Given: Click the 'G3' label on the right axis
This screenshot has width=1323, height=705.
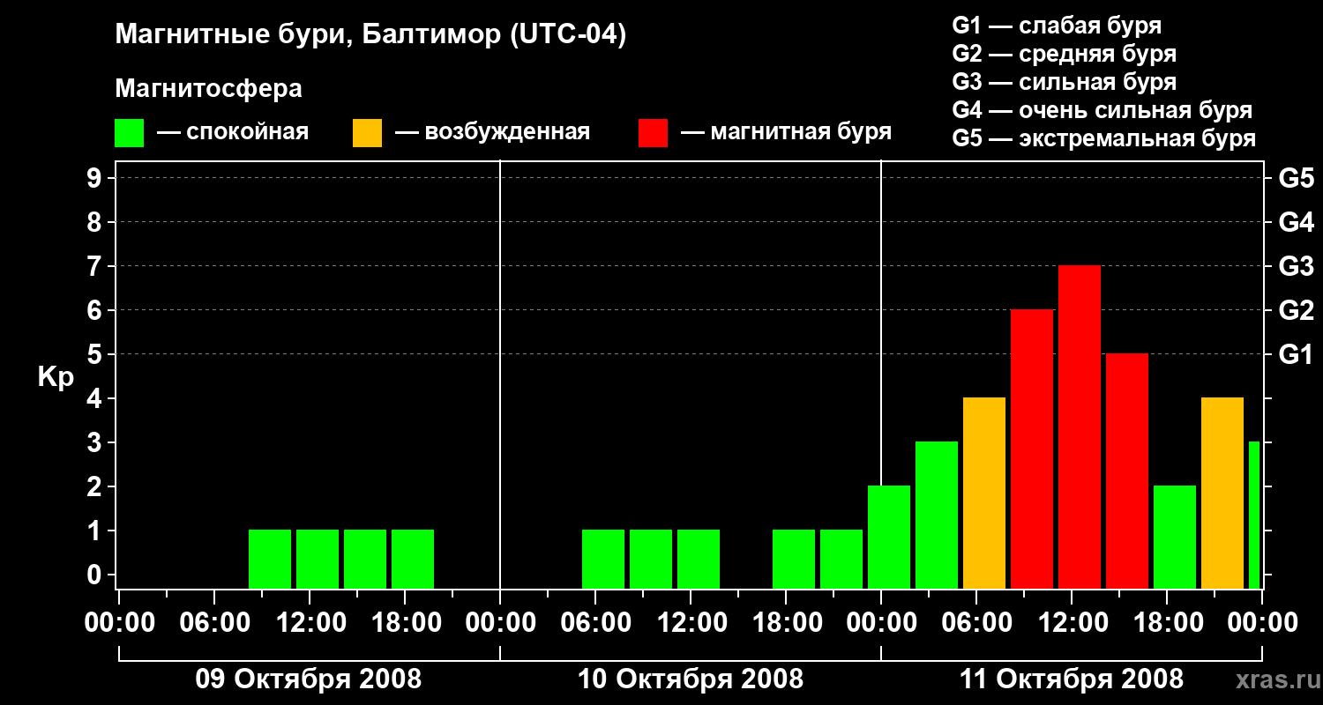Looking at the screenshot, I should click(x=1296, y=266).
